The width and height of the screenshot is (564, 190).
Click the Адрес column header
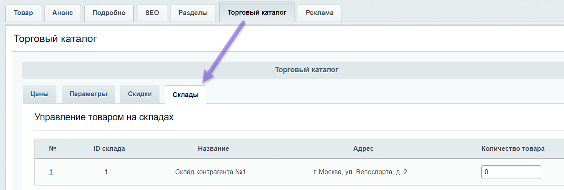point(363,149)
